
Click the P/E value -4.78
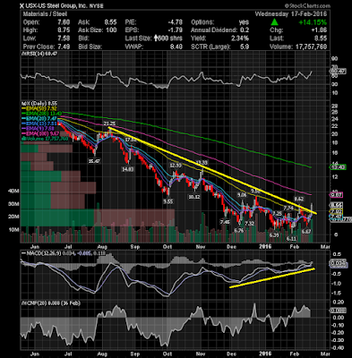[x=176, y=22]
